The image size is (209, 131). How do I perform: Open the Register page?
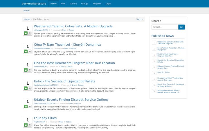tap(97, 3)
